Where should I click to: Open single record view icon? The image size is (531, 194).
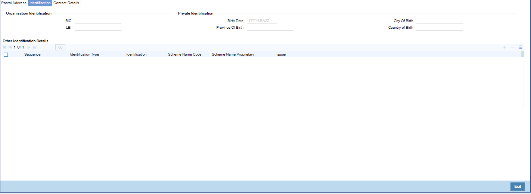coord(520,47)
